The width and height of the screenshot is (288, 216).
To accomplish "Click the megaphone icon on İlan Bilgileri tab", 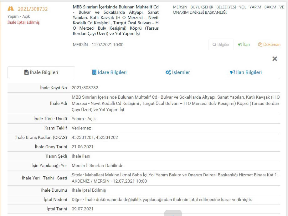I will pyautogui.click(x=232, y=72).
